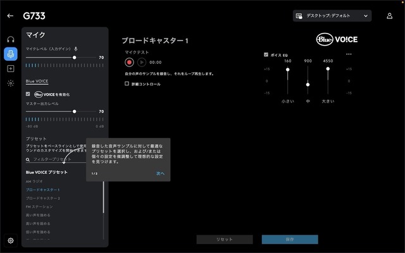Image resolution: width=405 pixels, height=253 pixels.
Task: Click the G733 device title
Action: (34, 16)
